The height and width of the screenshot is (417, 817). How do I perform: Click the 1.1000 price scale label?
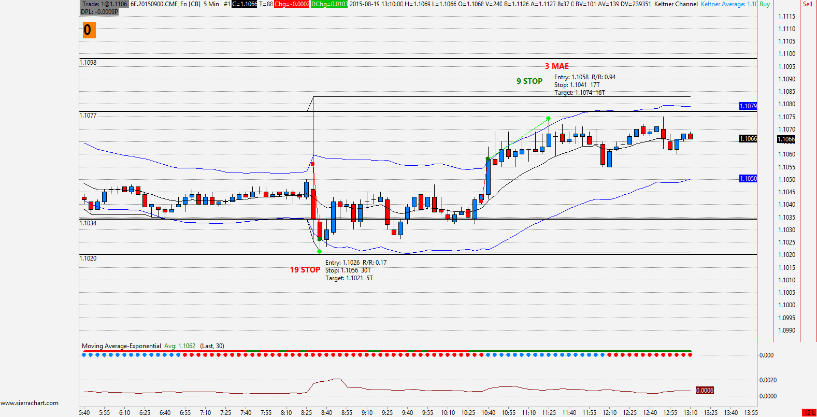coord(787,305)
